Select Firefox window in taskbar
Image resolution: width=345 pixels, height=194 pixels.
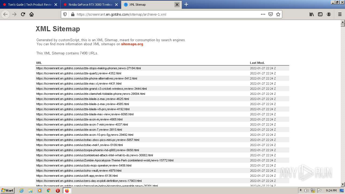[67, 190]
